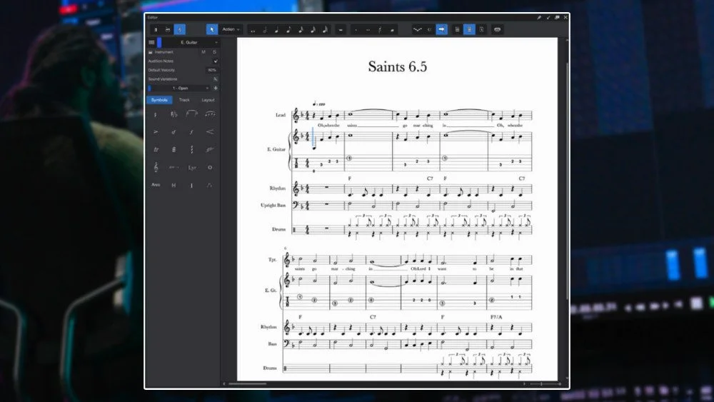Choose the thirty-second note value

tap(313, 30)
